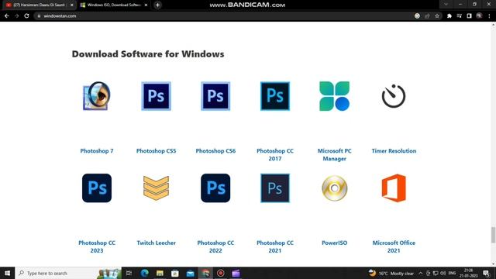Open File Explorer from taskbar
The height and width of the screenshot is (279, 496).
(x=160, y=273)
